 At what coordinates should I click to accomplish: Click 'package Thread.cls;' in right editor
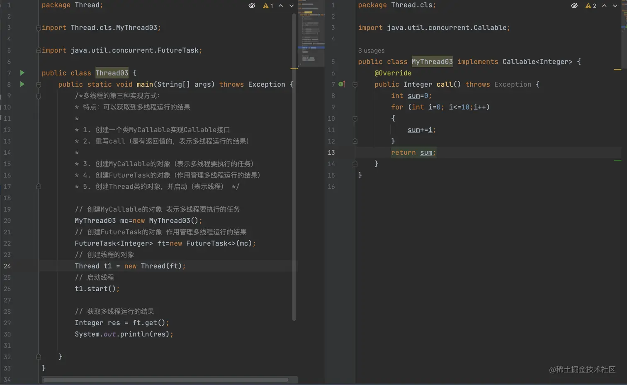pos(397,5)
